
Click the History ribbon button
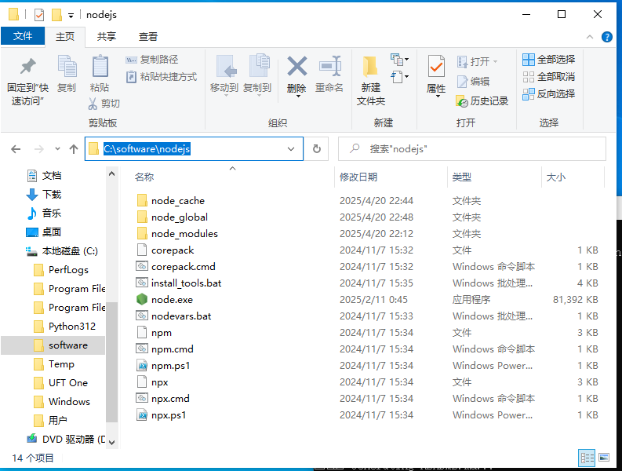482,101
